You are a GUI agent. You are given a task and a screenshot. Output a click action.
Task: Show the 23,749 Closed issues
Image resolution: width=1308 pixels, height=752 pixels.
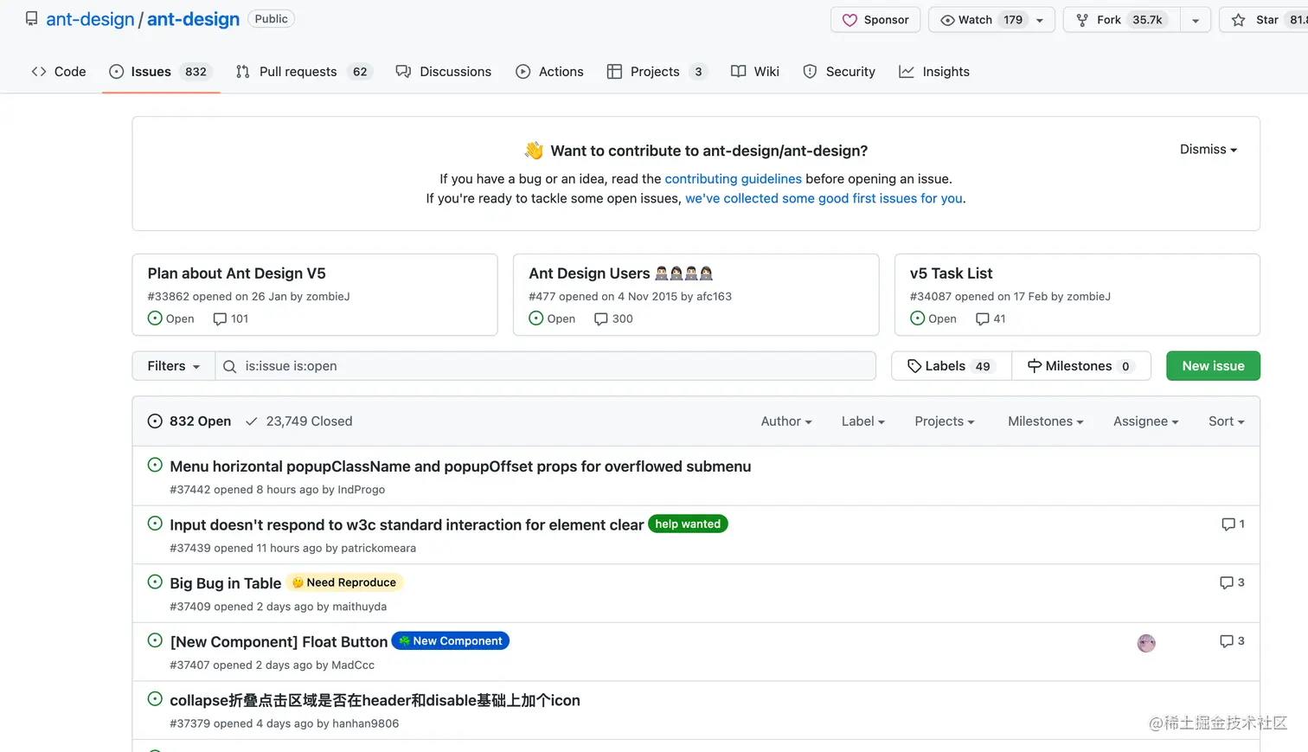point(299,421)
